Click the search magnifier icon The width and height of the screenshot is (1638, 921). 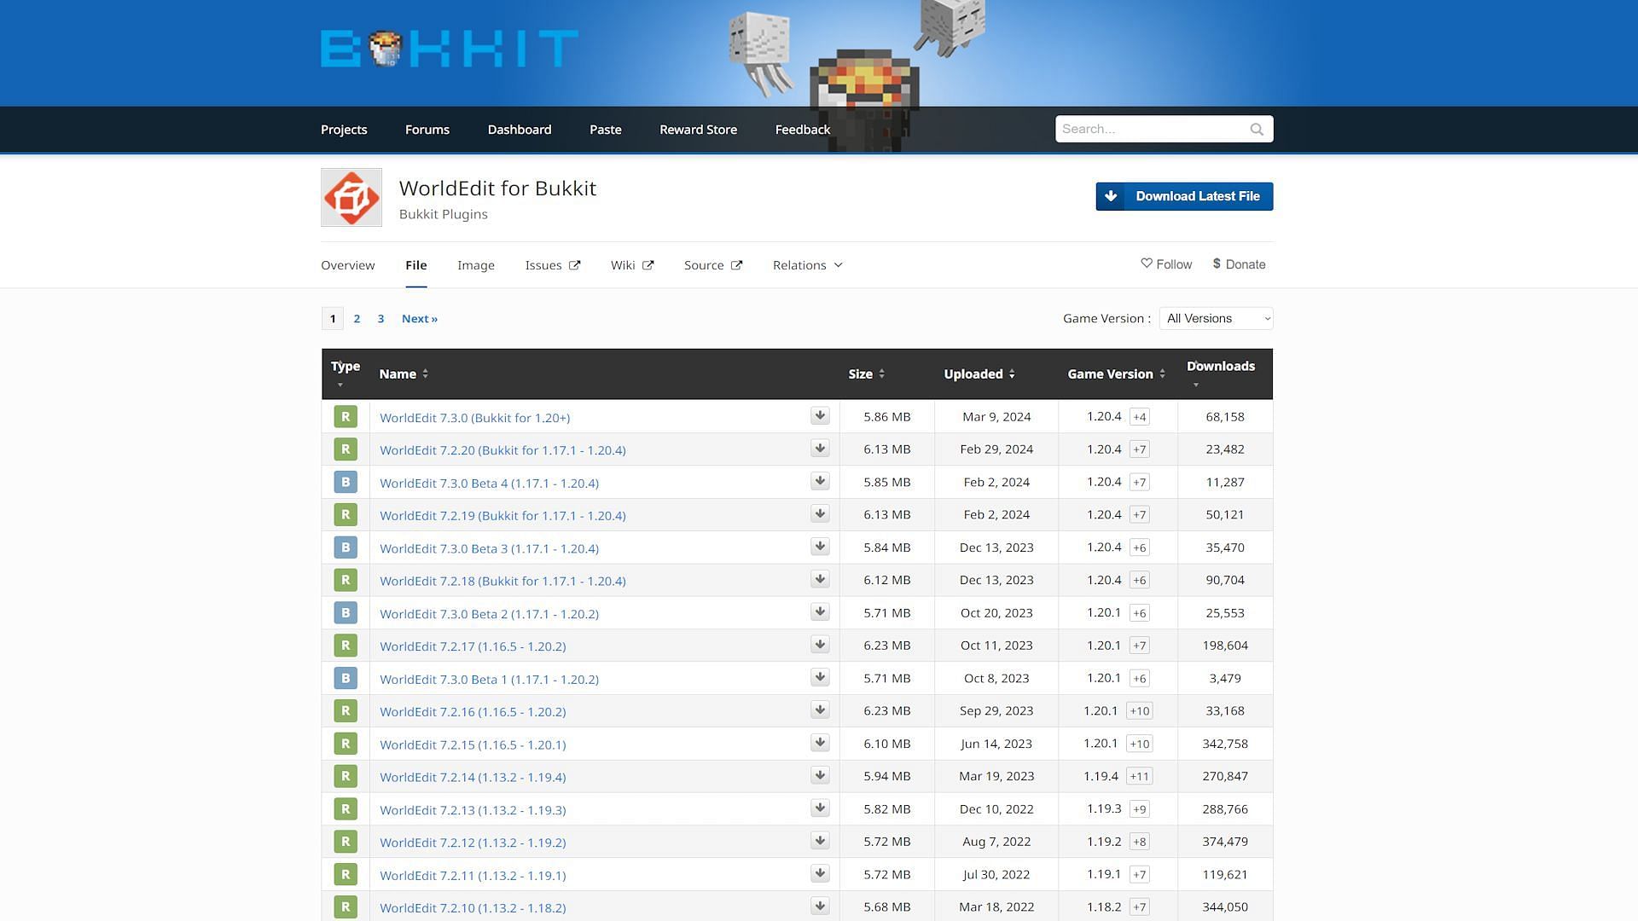coord(1257,130)
